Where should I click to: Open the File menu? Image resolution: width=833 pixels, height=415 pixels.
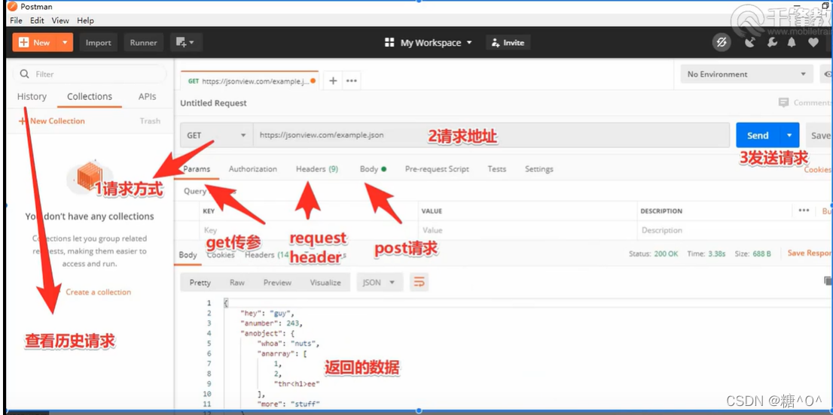[16, 20]
